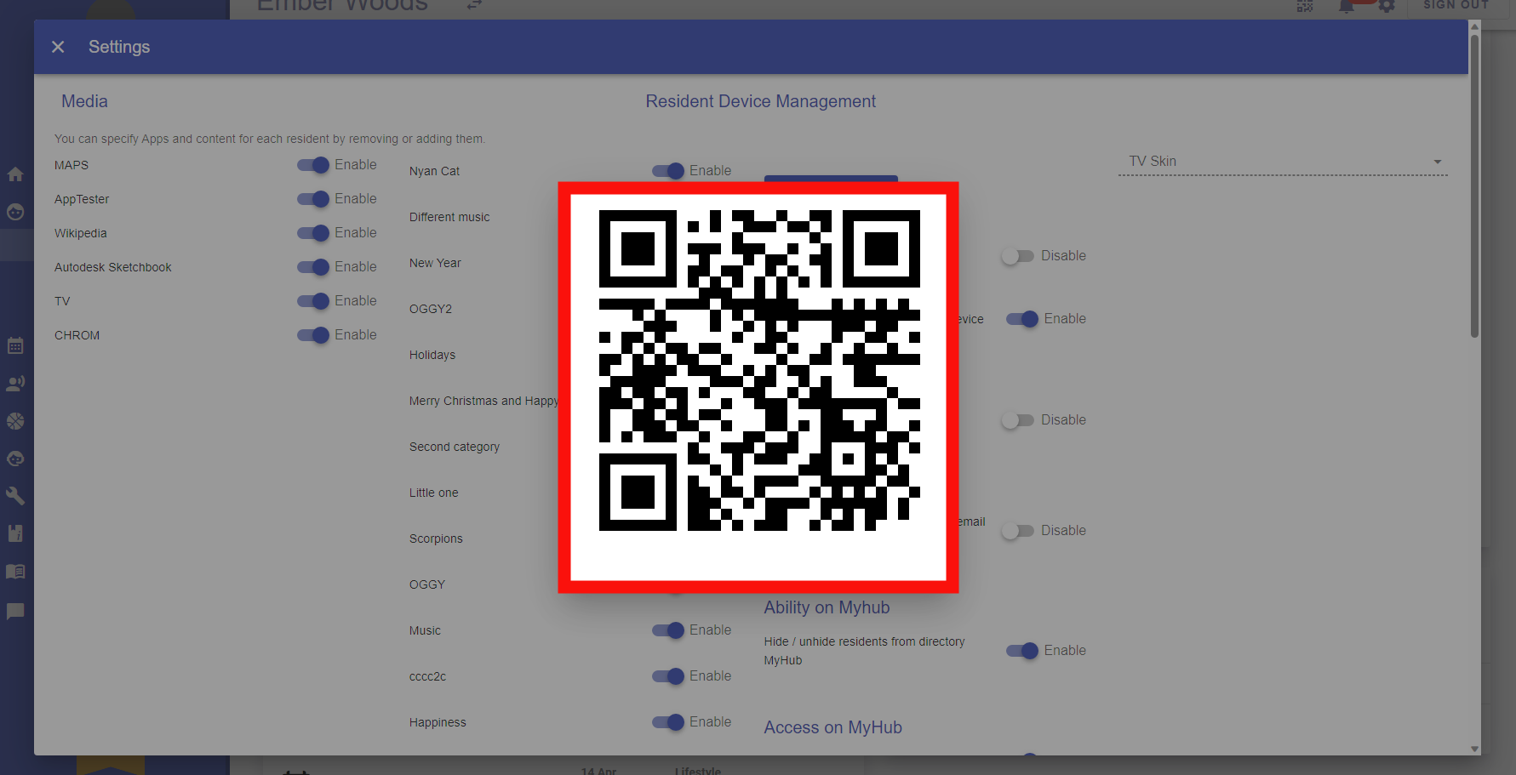The image size is (1516, 775).
Task: Click the dialog scrollbar down arrow
Action: [x=1475, y=749]
